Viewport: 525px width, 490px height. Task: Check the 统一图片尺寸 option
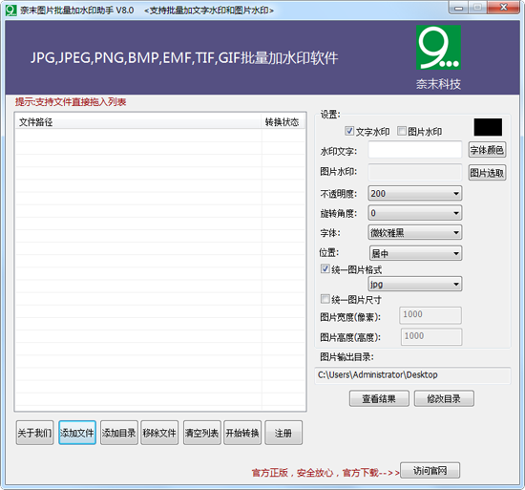pyautogui.click(x=325, y=299)
